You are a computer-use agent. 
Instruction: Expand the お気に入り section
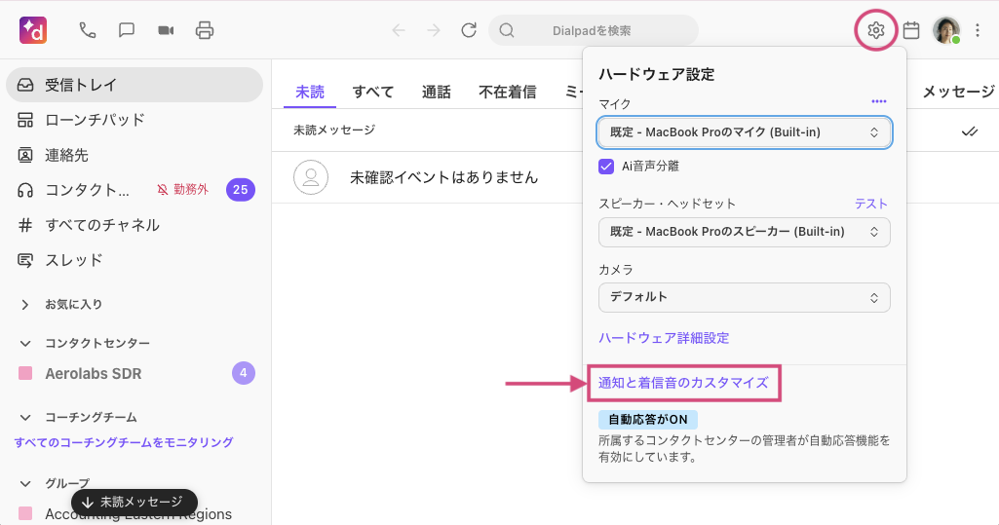point(25,305)
